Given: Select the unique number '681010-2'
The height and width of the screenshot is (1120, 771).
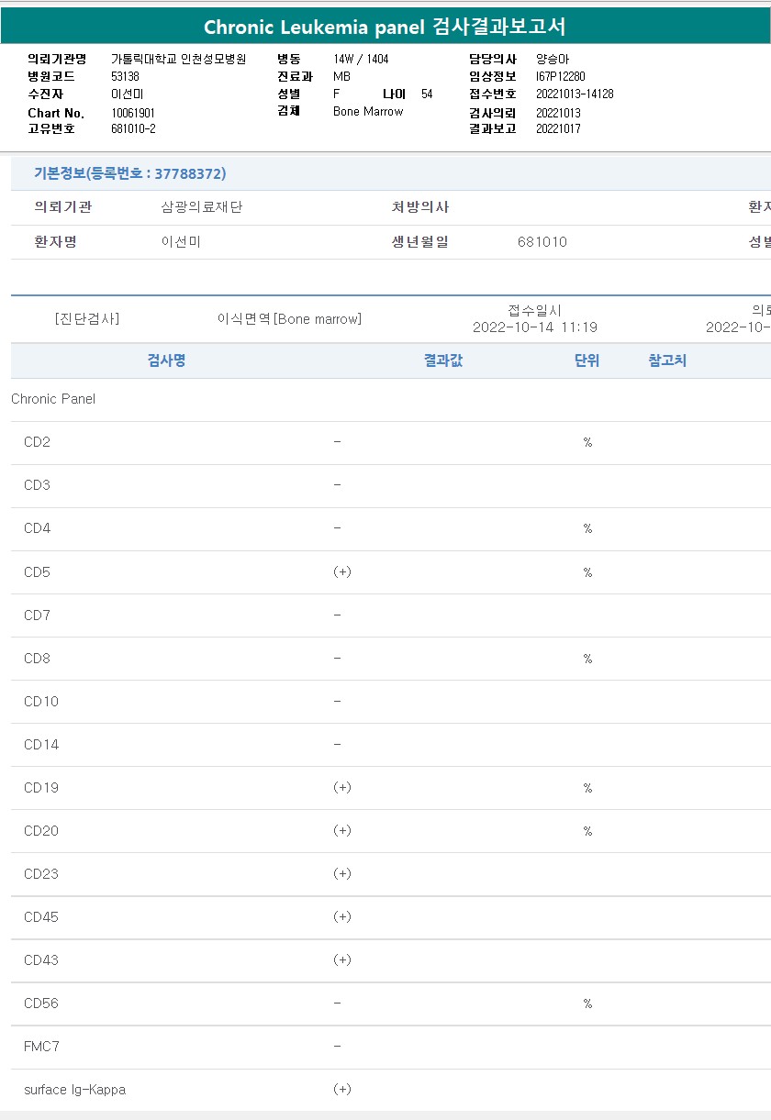Looking at the screenshot, I should click(x=133, y=128).
